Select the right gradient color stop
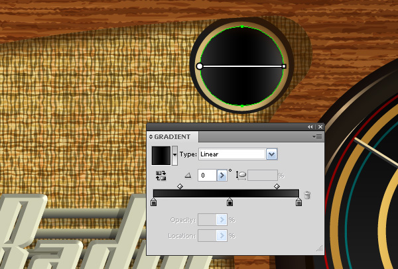The width and height of the screenshot is (398, 269). point(298,202)
